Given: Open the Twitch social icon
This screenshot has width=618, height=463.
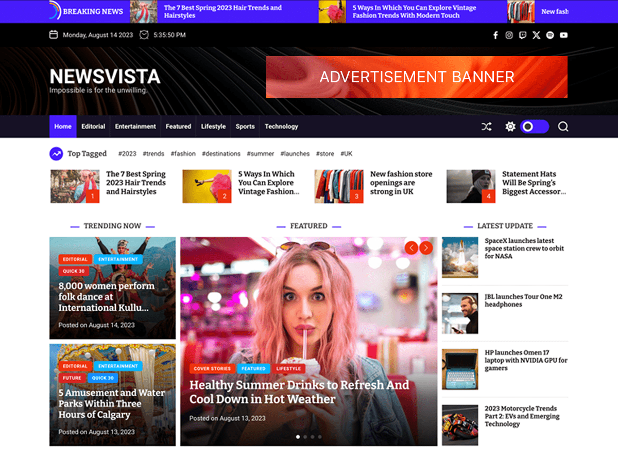Looking at the screenshot, I should [522, 35].
